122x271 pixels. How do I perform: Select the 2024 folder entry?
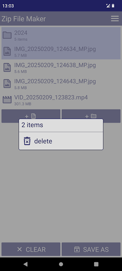tap(61, 35)
